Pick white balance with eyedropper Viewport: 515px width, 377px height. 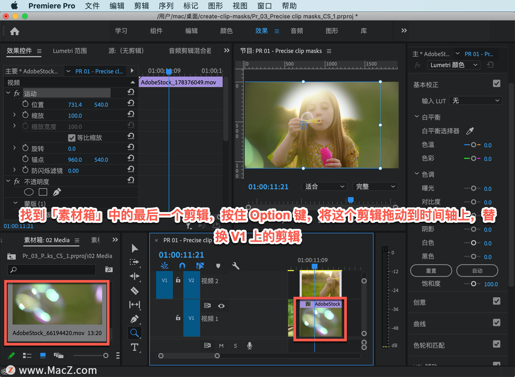tap(470, 131)
